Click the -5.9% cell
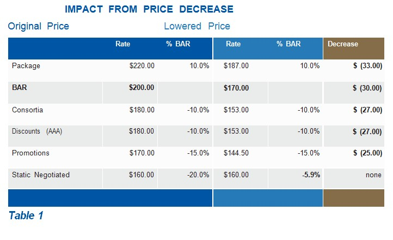Image resolution: width=393 pixels, height=240 pixels. [x=311, y=175]
